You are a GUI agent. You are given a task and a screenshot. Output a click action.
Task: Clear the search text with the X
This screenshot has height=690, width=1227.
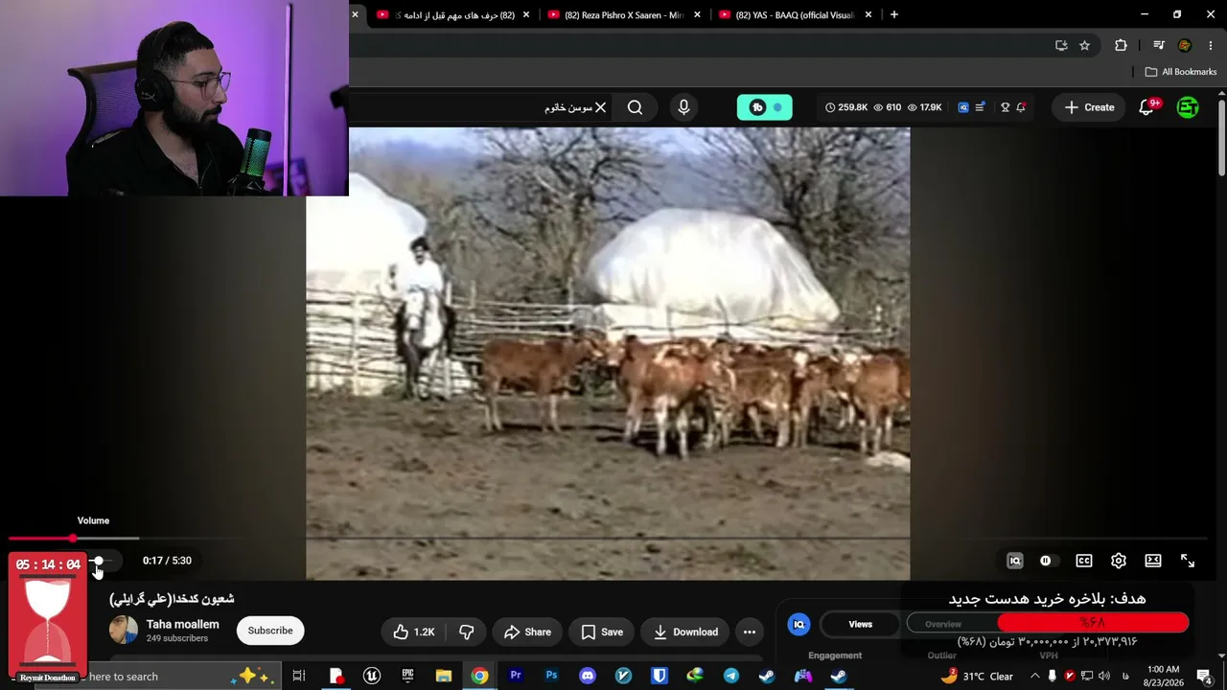[600, 107]
